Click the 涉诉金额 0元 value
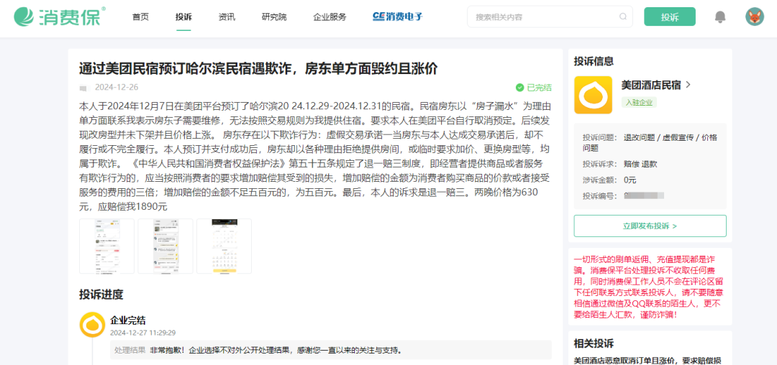 tap(630, 180)
